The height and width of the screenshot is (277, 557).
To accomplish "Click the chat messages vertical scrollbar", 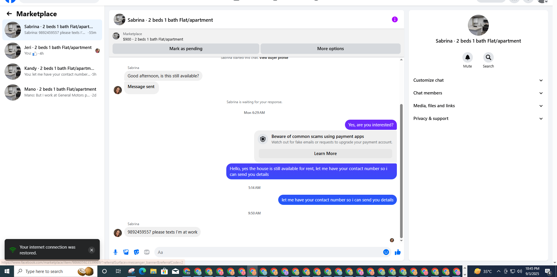I will point(401,171).
